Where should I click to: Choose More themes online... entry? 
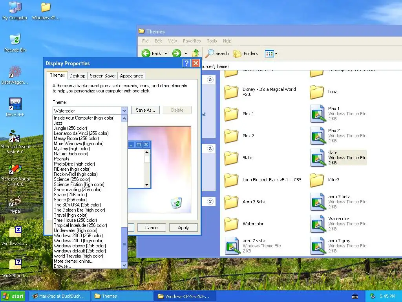tap(87, 261)
